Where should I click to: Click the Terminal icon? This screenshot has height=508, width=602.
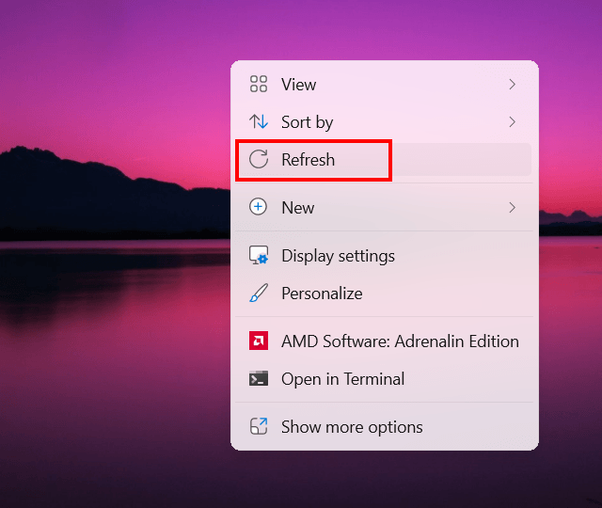(x=259, y=379)
